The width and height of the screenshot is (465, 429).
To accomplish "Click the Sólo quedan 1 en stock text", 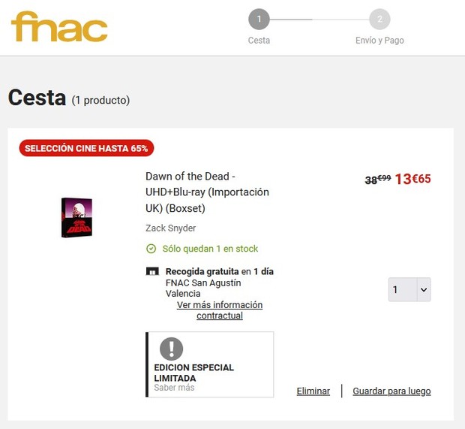I will click(210, 249).
